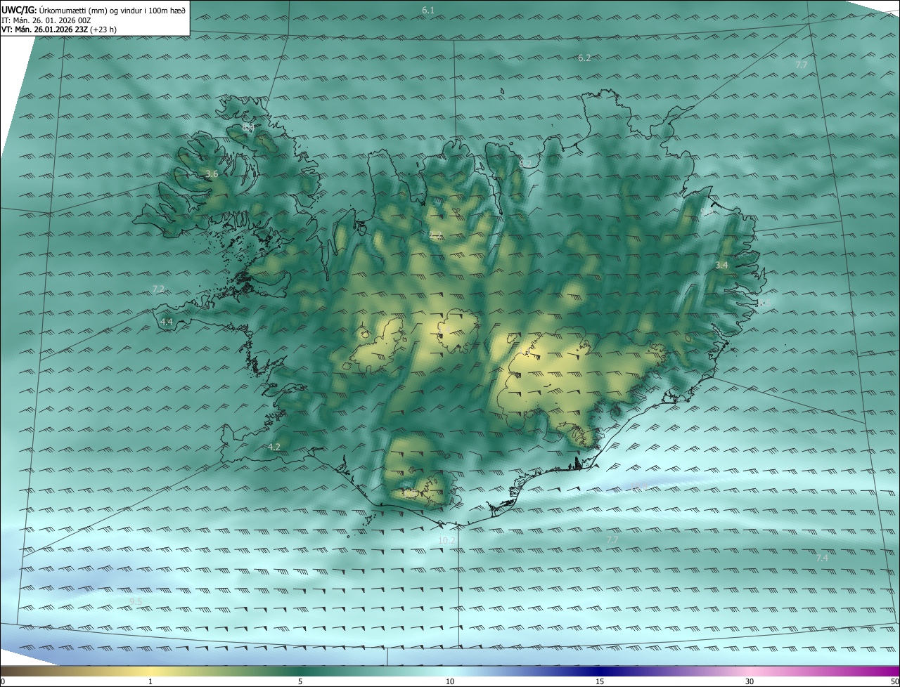The width and height of the screenshot is (900, 687).
Task: Click the color scale tick labeled 50
Action: 894,681
